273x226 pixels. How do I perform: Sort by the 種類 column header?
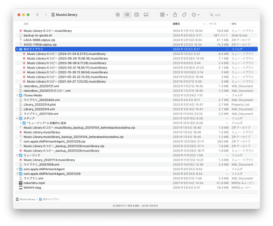pyautogui.click(x=234, y=24)
